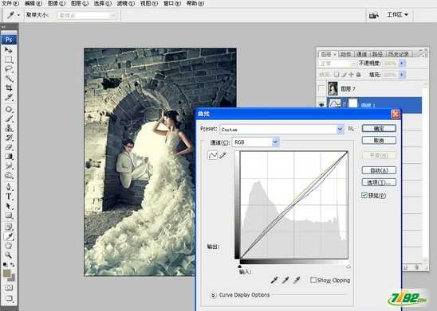437x311 pixels.
Task: Click the pencil draw-curve icon
Action: (223, 155)
